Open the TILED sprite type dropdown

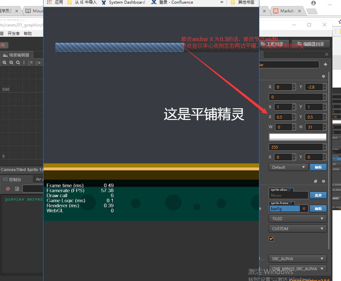pos(297,219)
